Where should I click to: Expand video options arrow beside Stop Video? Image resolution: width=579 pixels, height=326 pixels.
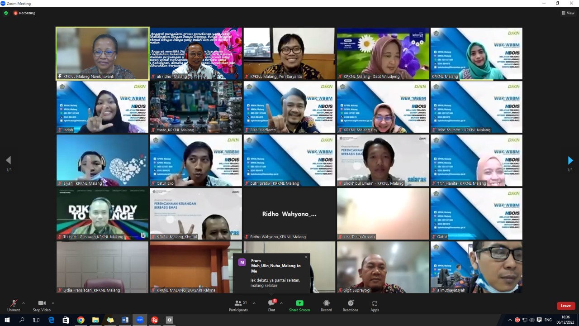coord(53,303)
